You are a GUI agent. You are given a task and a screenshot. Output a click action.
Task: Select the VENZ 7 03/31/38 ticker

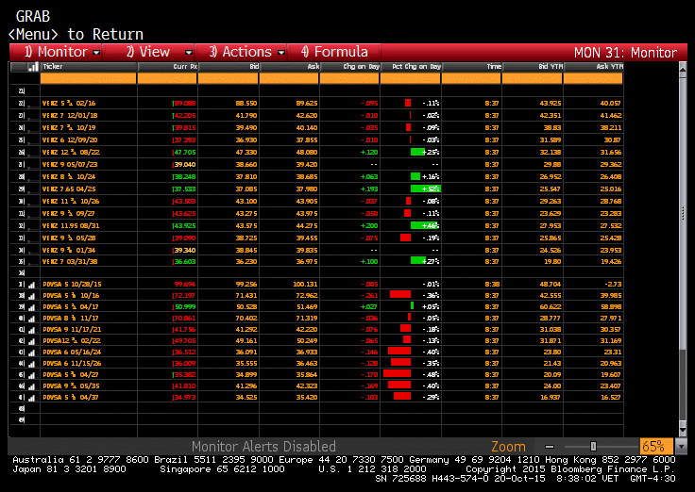(70, 261)
